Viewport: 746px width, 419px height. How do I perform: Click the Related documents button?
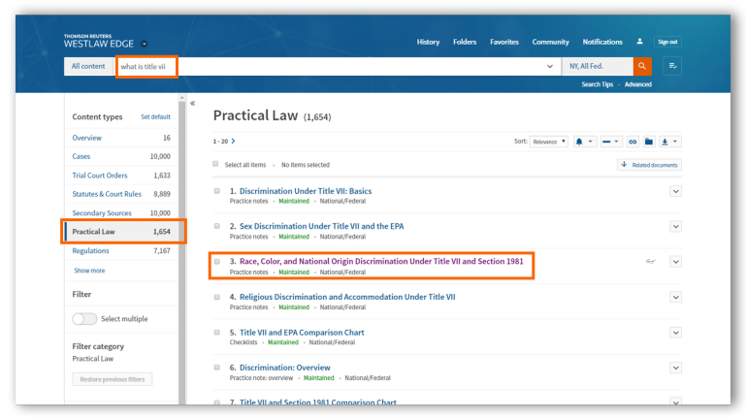(x=649, y=165)
